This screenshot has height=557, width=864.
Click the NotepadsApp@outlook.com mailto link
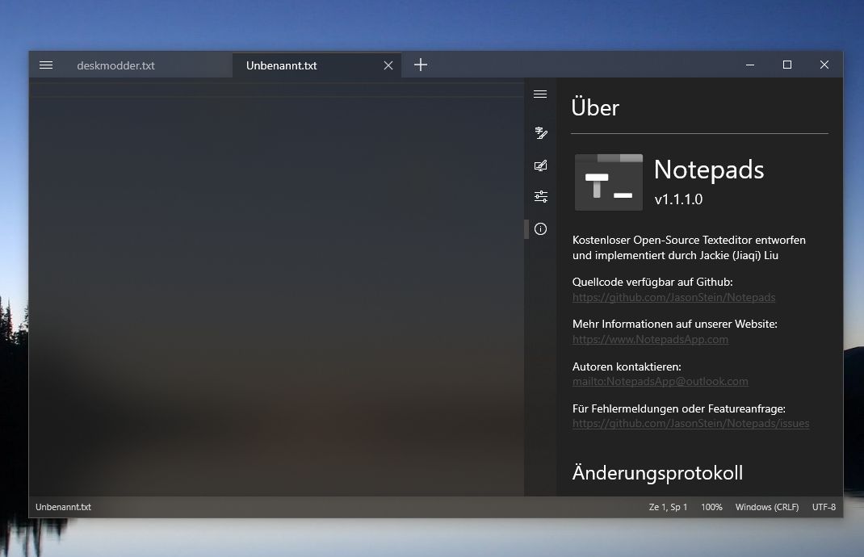coord(661,381)
